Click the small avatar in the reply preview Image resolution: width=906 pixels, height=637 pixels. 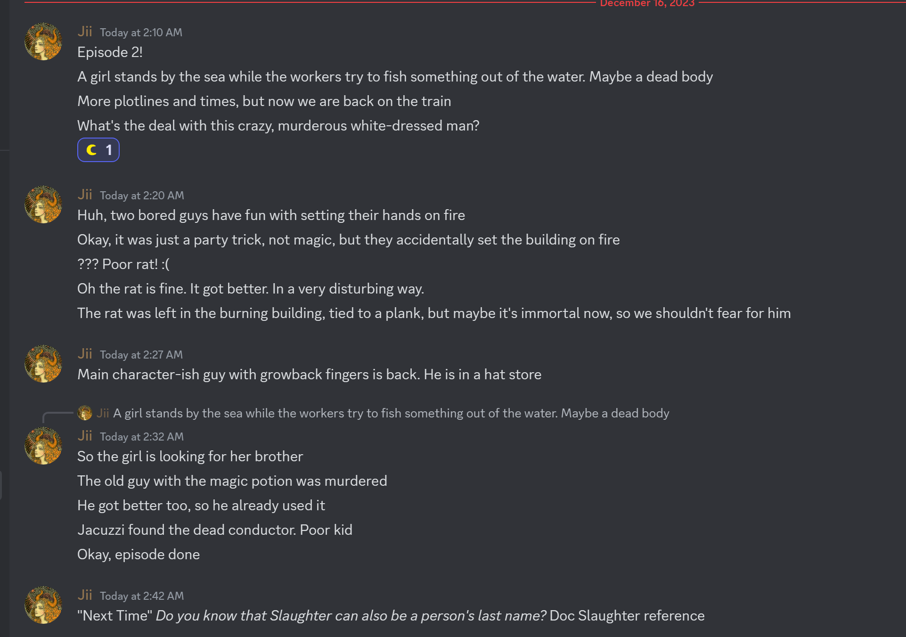click(85, 413)
